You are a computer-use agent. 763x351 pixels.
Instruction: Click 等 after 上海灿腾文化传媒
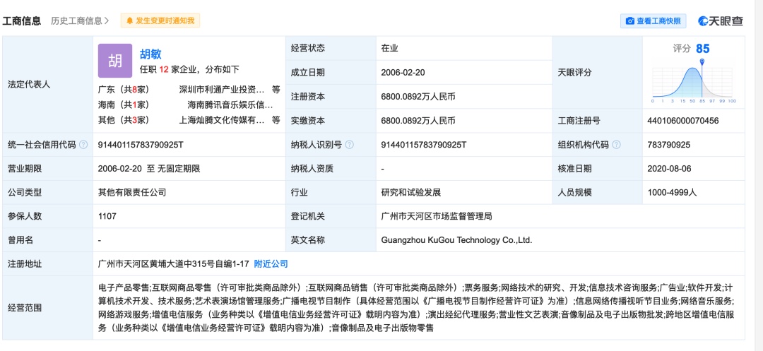(x=276, y=119)
